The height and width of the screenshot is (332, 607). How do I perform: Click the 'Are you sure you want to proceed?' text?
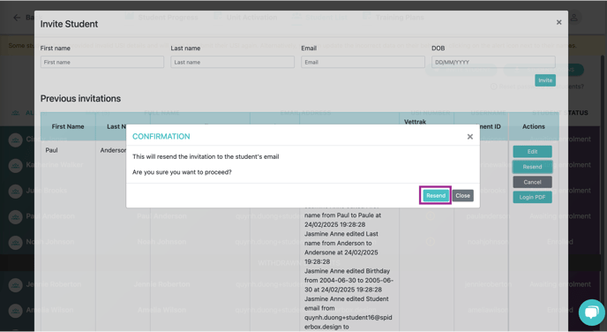point(182,172)
